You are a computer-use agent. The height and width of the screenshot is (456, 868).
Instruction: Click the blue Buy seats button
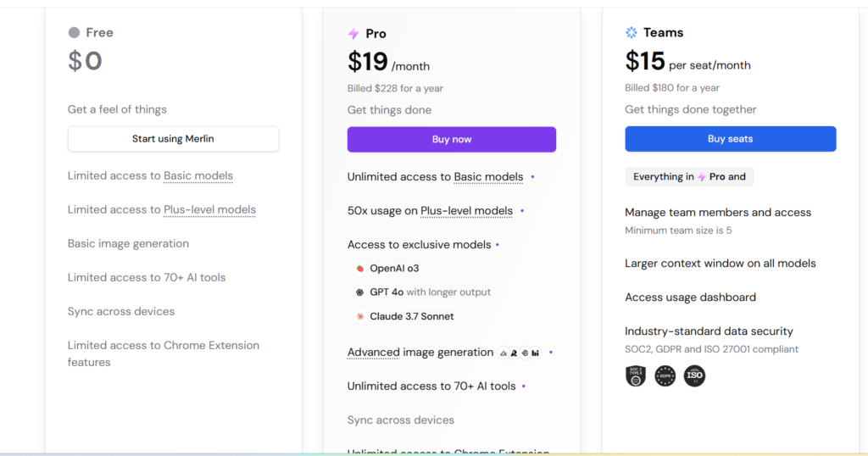(x=731, y=139)
